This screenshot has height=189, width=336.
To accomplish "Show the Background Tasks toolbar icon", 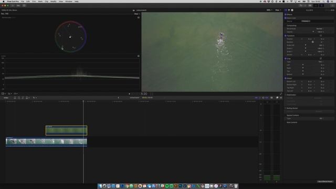I will pos(24,6).
